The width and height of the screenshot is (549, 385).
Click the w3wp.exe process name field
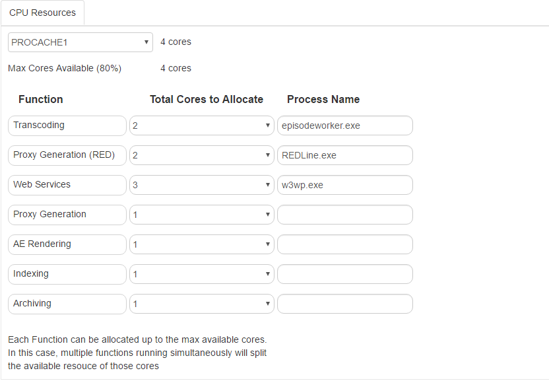345,185
